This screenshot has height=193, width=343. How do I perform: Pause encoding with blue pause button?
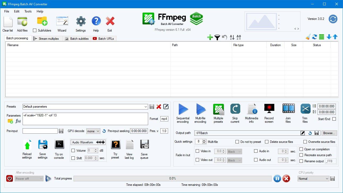pyautogui.click(x=277, y=179)
